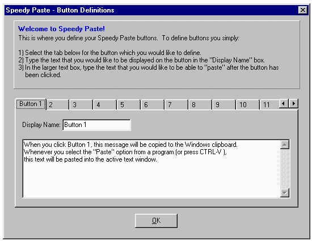This screenshot has width=312, height=241.
Task: Click the text box scroll down arrow
Action: (x=285, y=193)
